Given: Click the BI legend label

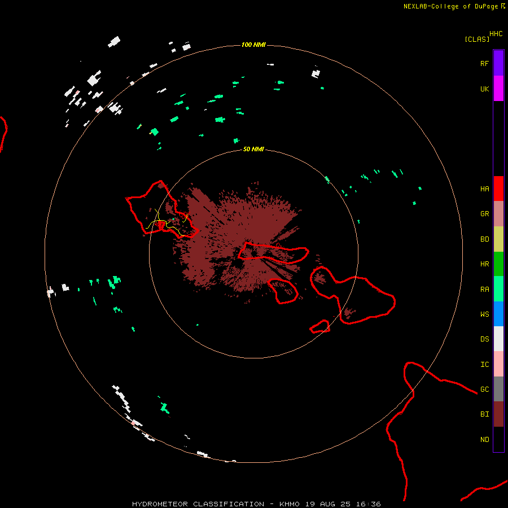Looking at the screenshot, I should click(x=484, y=414).
